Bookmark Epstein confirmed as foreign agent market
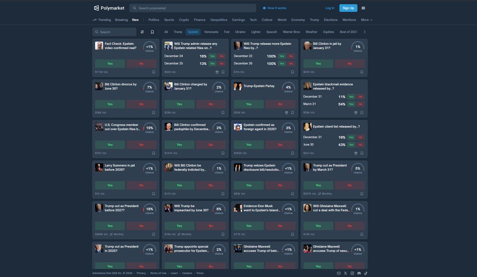Screen dimensions: 477x277 293,153
